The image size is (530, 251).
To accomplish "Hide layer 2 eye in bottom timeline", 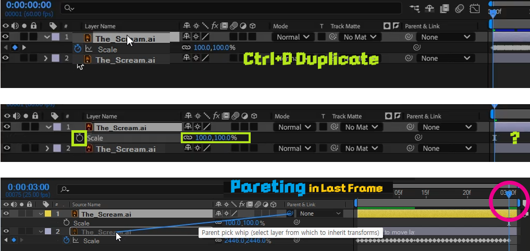I will tap(5, 231).
